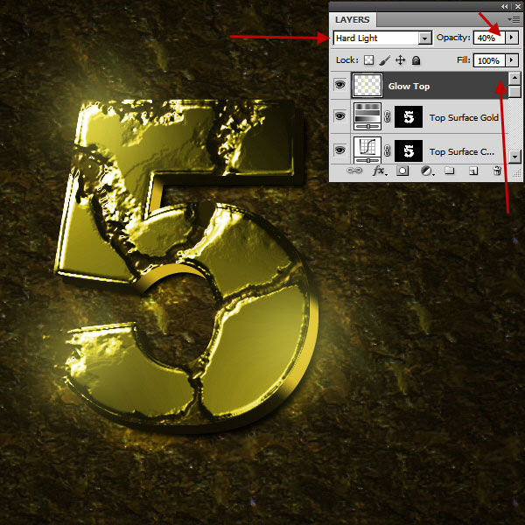Open the Layers panel options menu
The image size is (525, 525).
(x=513, y=18)
